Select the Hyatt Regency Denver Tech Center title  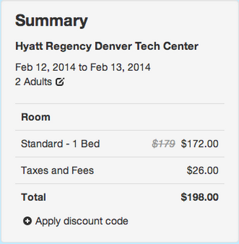coord(106,47)
